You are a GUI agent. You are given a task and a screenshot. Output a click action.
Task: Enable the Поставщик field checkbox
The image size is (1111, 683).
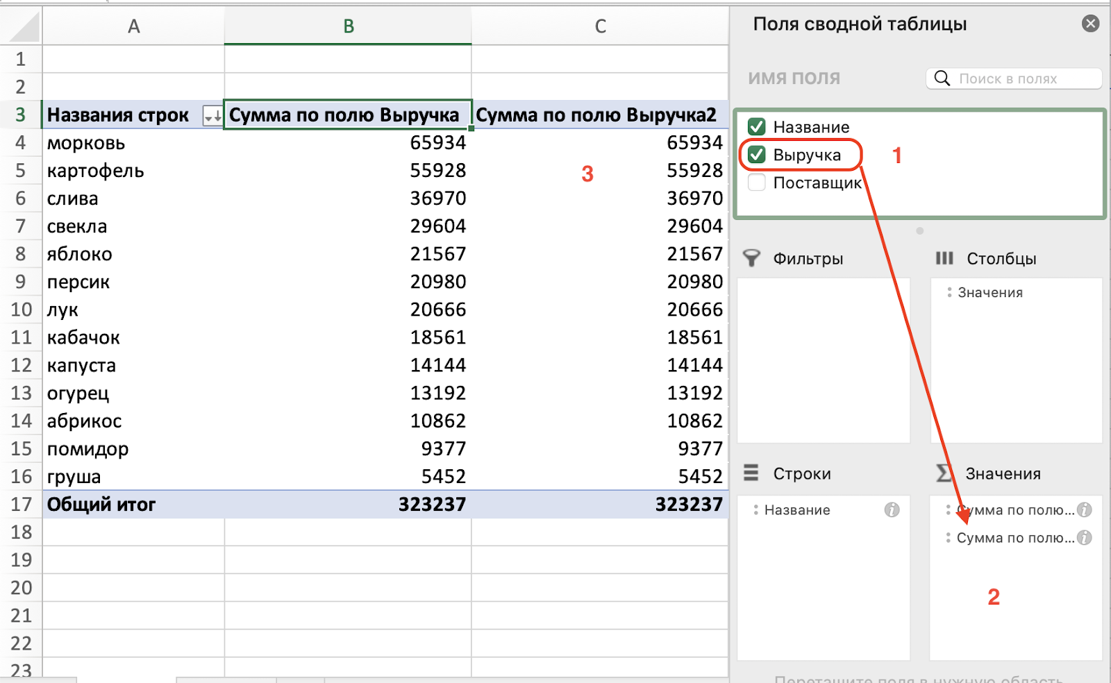tap(757, 183)
